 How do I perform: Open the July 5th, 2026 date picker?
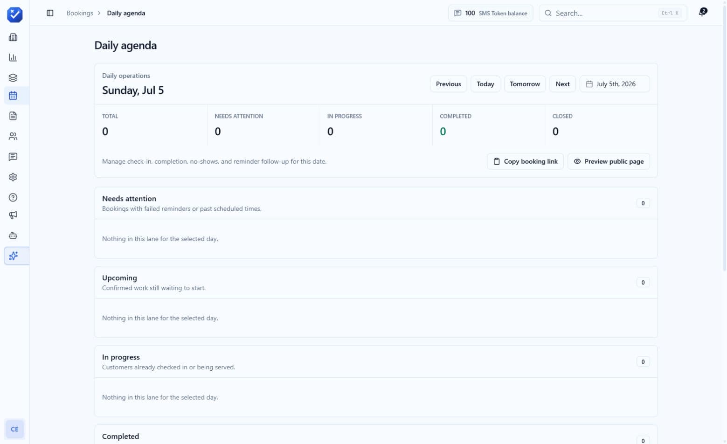pos(615,84)
